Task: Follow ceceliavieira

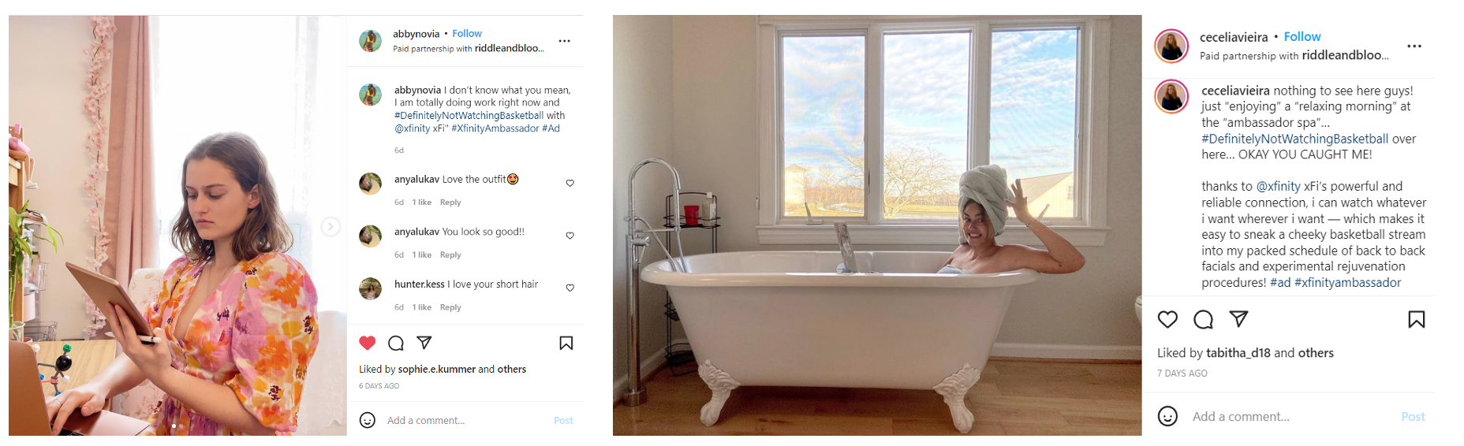Action: 1302,37
